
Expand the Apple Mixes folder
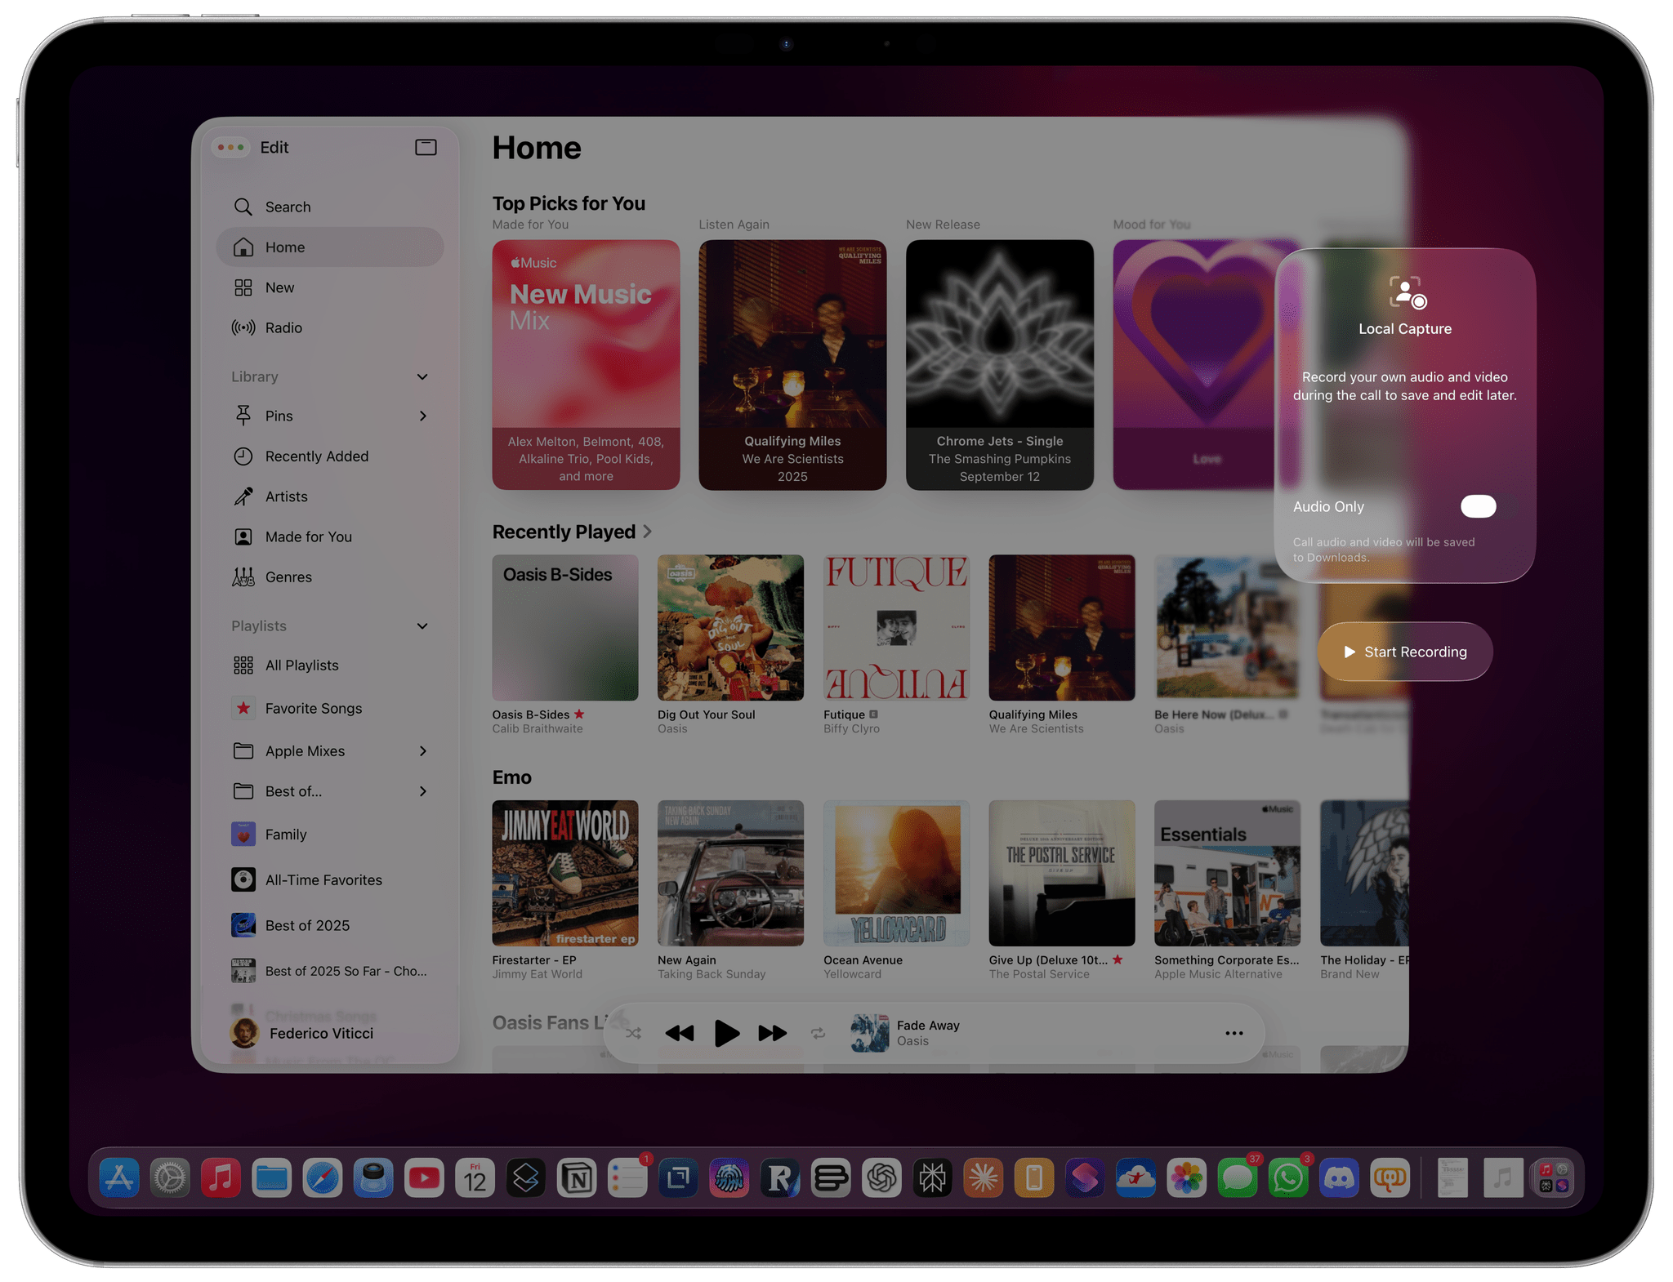tap(422, 750)
